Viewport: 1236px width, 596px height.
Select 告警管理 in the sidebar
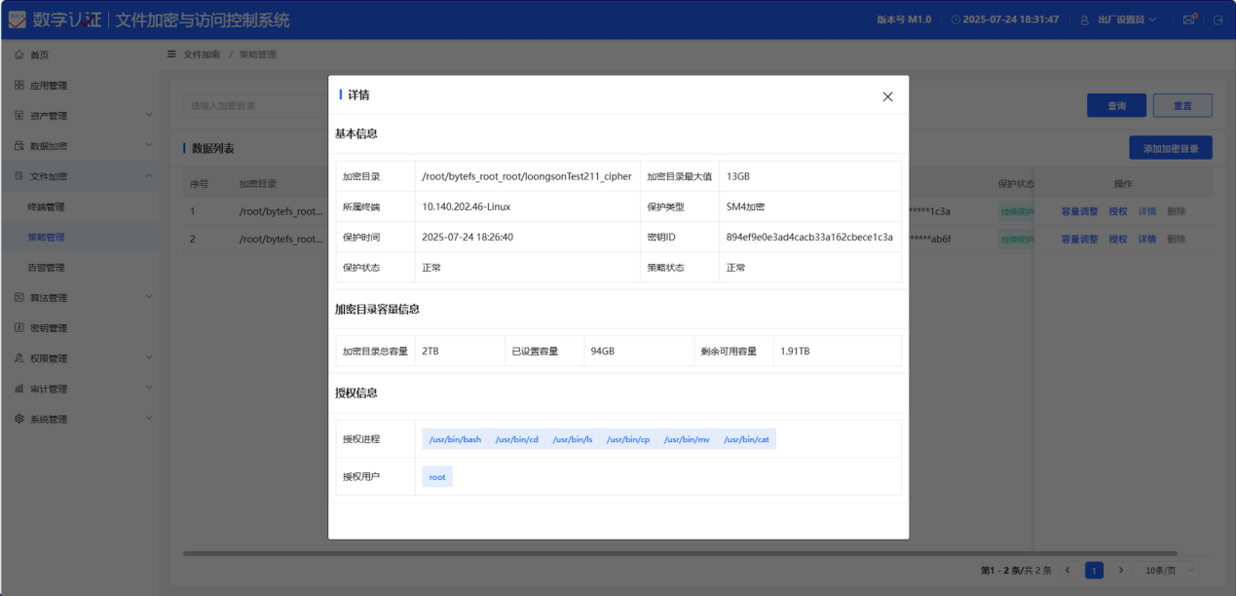pos(80,267)
